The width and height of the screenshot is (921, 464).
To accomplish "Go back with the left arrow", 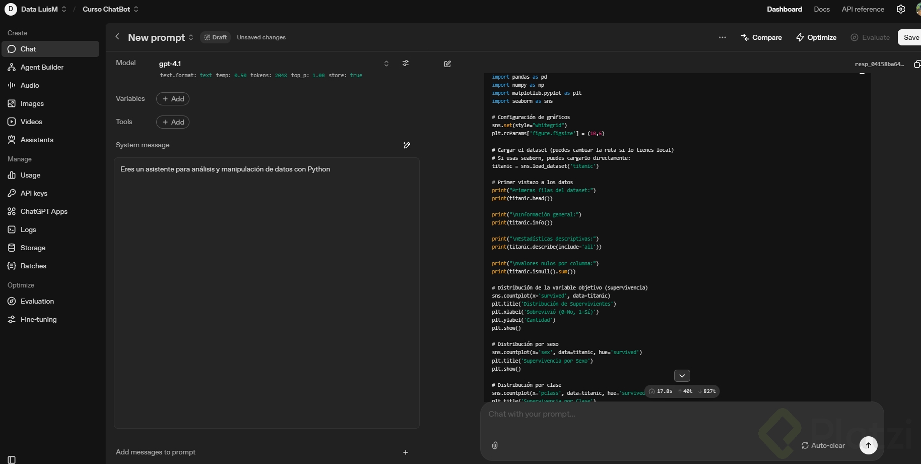I will pos(117,37).
